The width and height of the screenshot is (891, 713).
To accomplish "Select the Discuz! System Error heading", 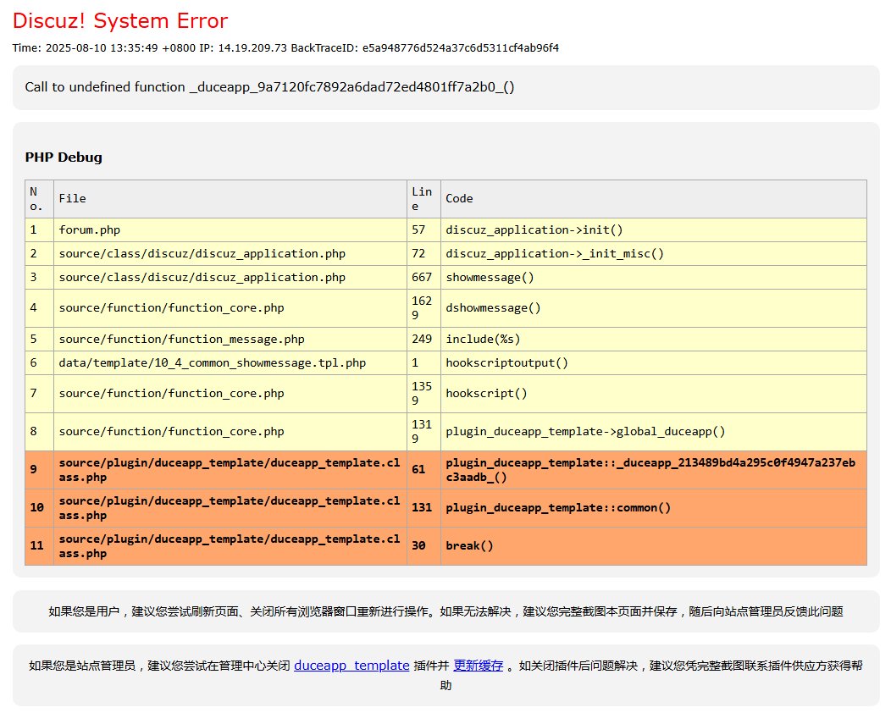I will click(120, 21).
